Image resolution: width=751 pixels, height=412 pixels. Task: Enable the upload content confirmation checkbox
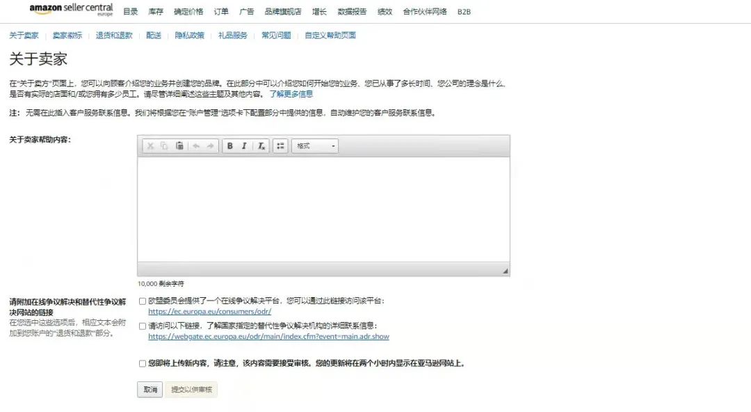pyautogui.click(x=142, y=364)
